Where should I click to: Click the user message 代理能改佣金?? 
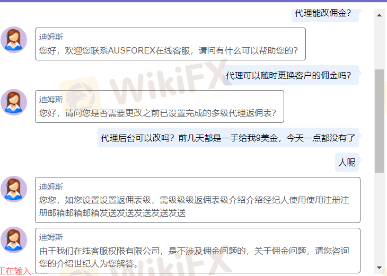(x=325, y=15)
